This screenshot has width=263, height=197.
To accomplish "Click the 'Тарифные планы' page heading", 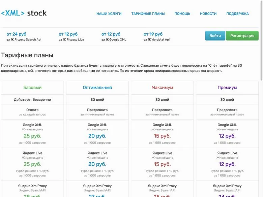I will (27, 55).
